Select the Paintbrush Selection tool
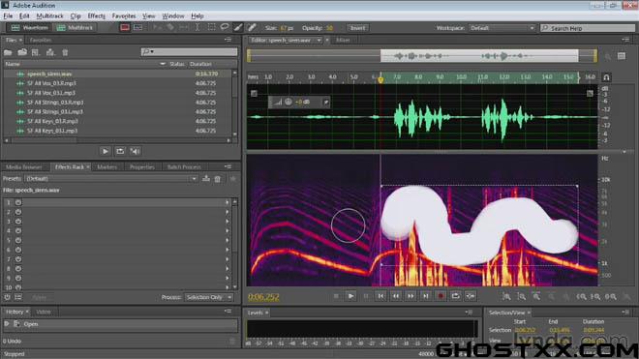639x359 pixels. click(x=238, y=28)
